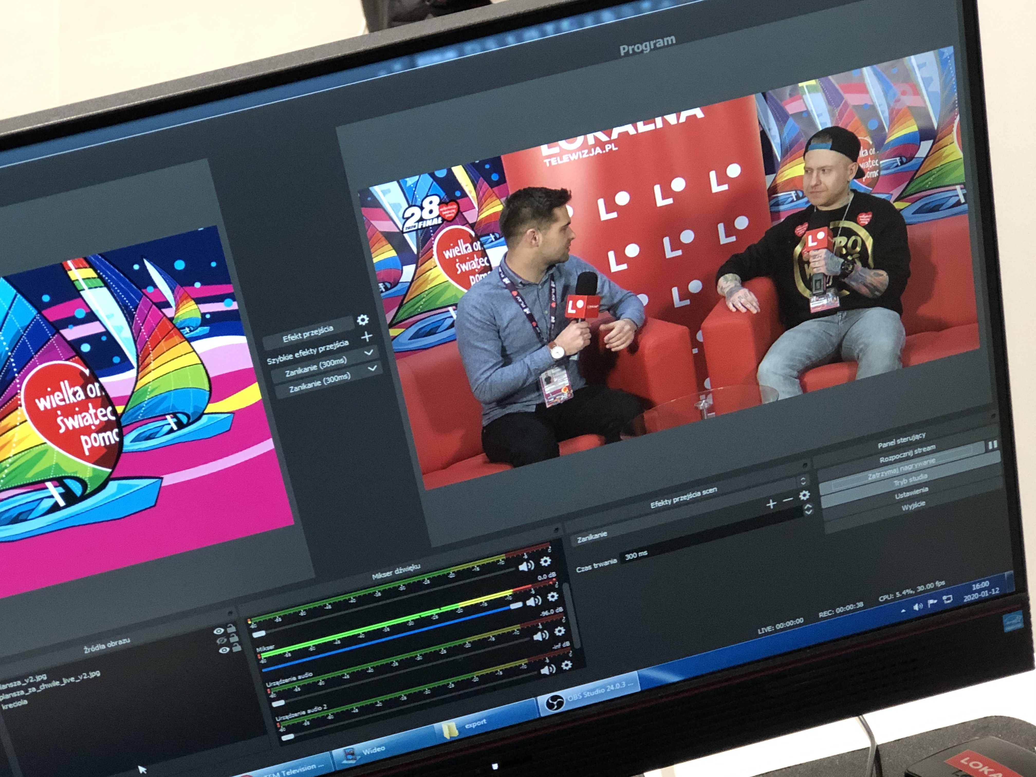This screenshot has width=1036, height=777.
Task: Expand first Zanikanie (300ms) quick transition dropdown
Action: (x=369, y=352)
